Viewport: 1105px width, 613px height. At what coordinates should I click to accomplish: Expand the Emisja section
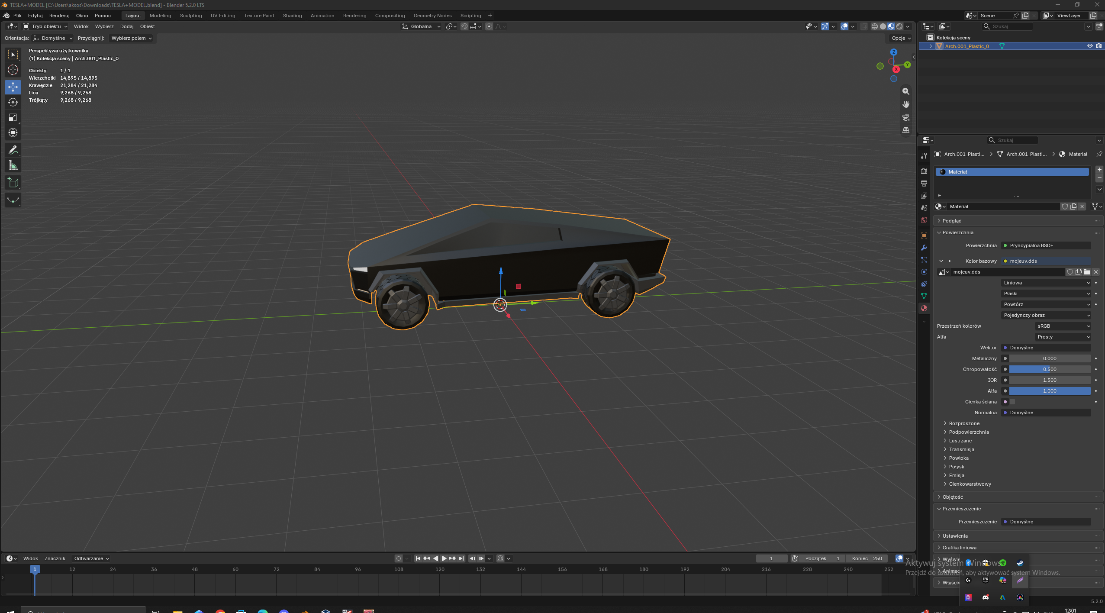[956, 475]
